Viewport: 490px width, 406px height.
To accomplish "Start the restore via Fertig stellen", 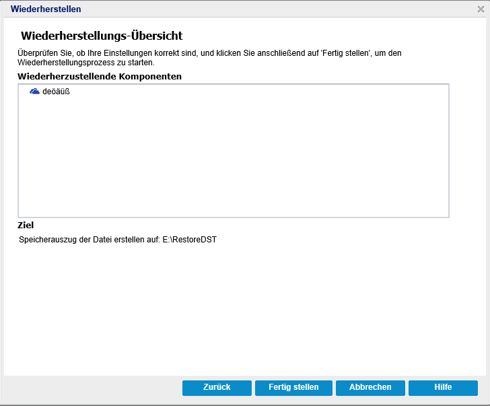I will pos(293,388).
